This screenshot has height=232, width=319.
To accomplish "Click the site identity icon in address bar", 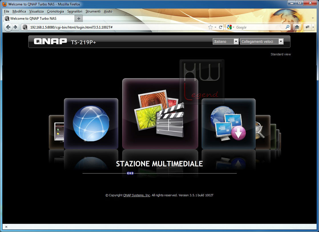I will click(x=25, y=27).
